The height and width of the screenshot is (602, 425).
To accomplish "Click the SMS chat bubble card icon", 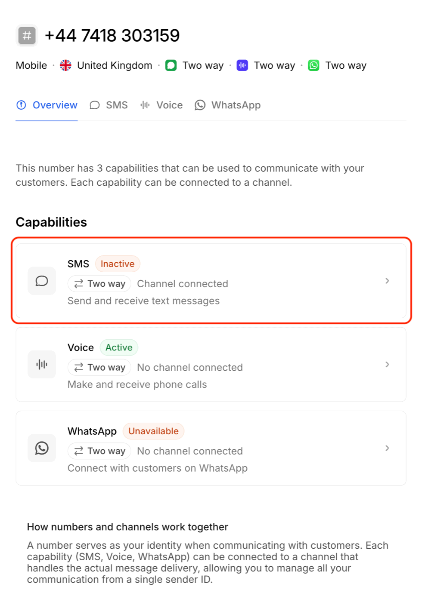I will 42,281.
